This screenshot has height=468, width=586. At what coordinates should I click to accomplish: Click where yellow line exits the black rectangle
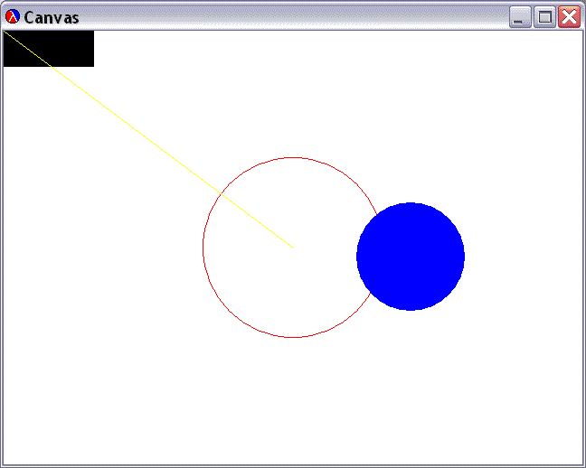coord(50,65)
